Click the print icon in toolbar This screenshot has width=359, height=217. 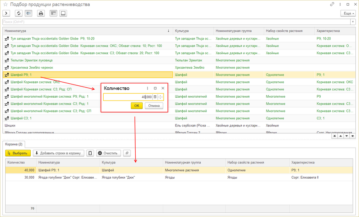point(41,13)
